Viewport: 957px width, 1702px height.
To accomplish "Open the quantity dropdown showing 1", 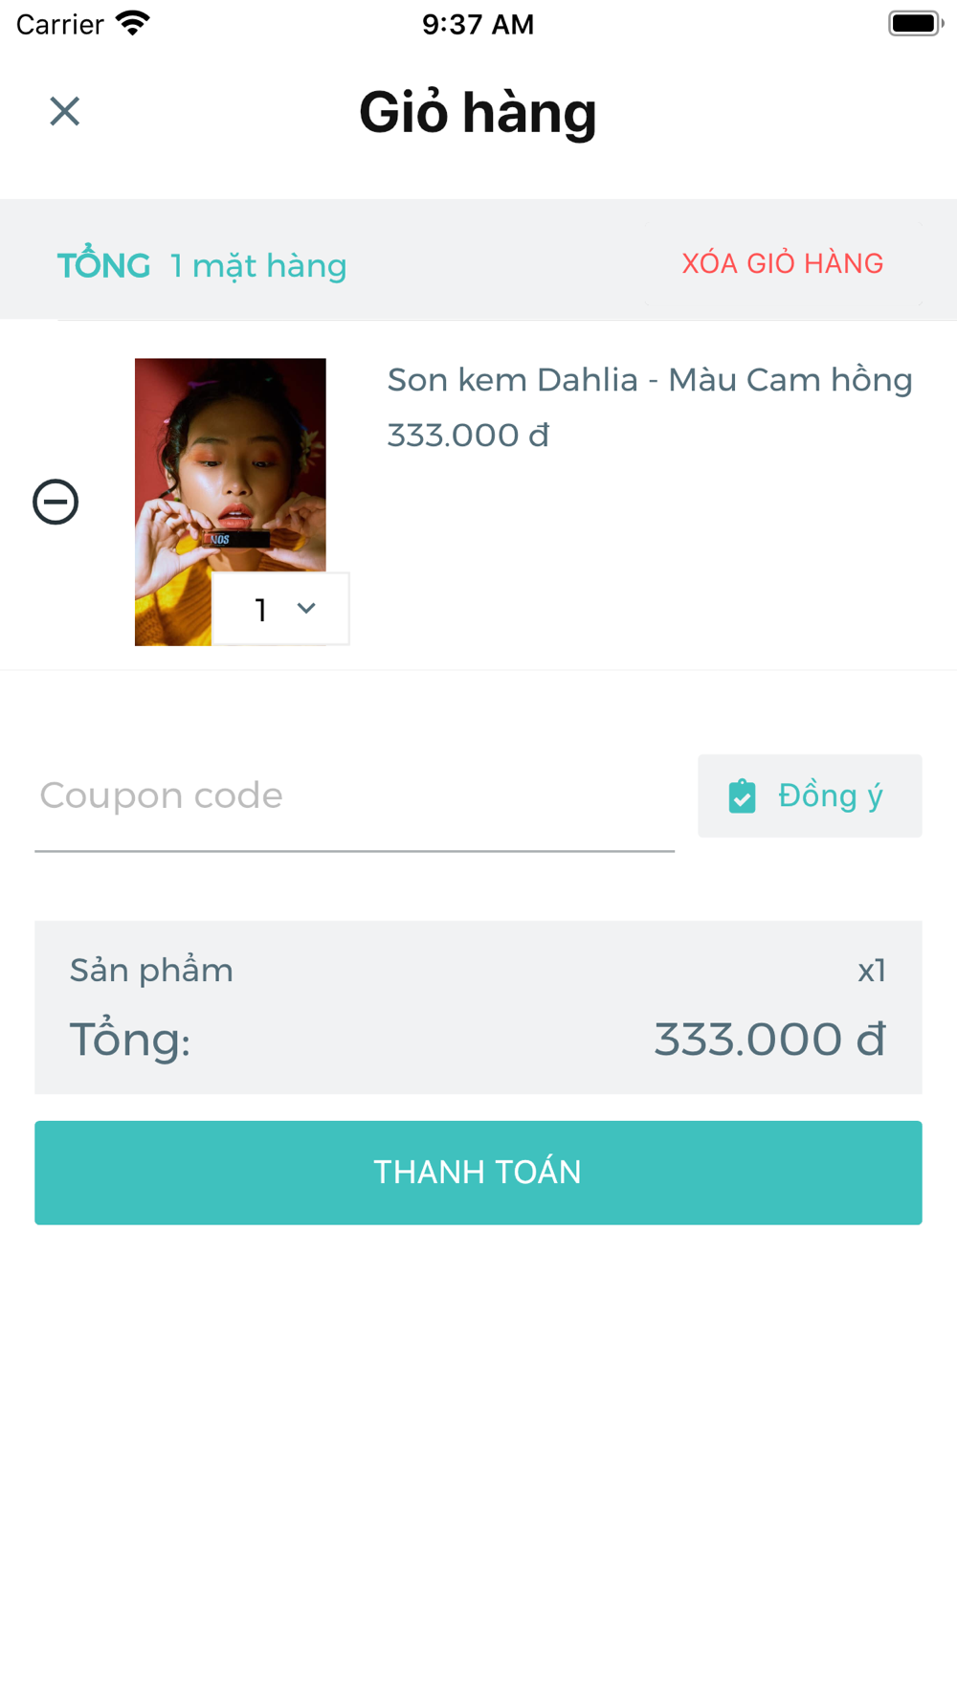I will [x=280, y=609].
